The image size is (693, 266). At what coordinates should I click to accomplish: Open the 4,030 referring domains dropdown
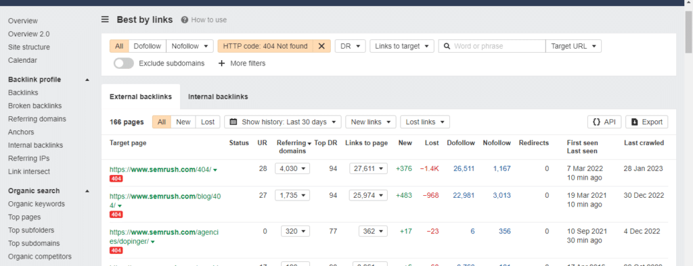click(292, 169)
